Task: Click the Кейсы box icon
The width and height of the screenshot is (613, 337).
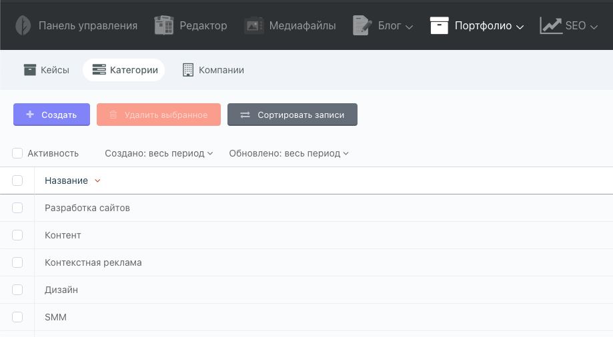Action: [30, 70]
